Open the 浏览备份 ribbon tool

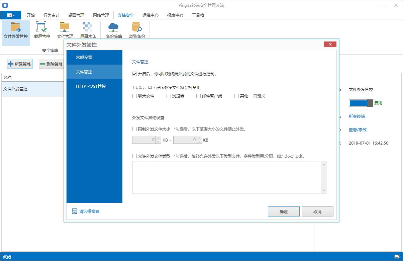[137, 30]
